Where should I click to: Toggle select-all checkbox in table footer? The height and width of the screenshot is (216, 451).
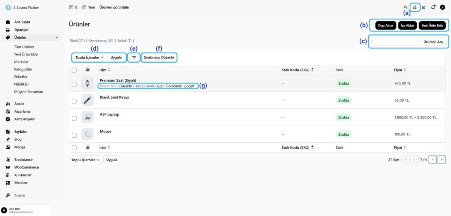coord(74,148)
